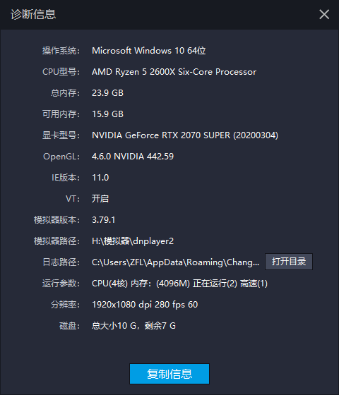Close the 诊断信息 dialog with the X icon
The image size is (339, 395).
pyautogui.click(x=324, y=14)
